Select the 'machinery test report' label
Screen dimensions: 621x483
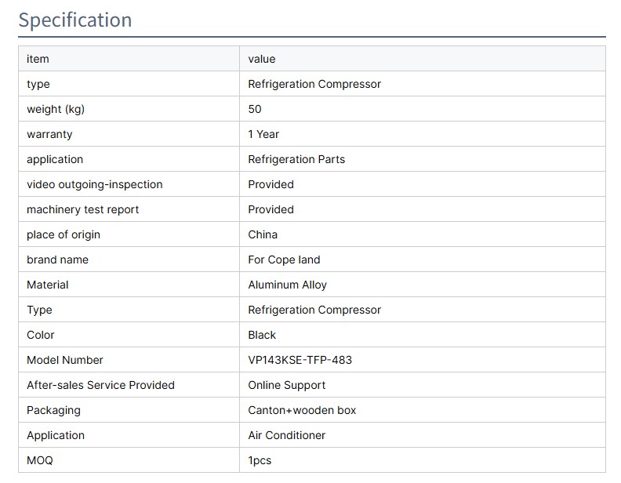pos(83,209)
